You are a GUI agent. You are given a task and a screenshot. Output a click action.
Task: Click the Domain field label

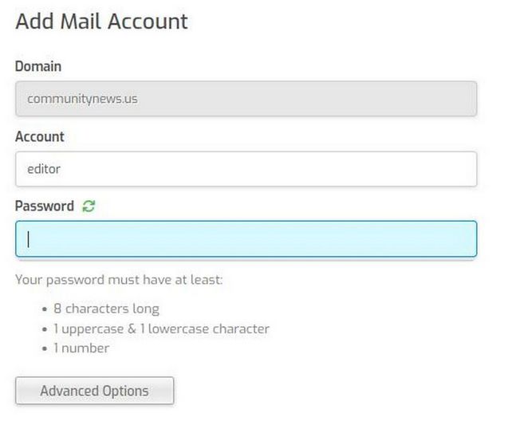pyautogui.click(x=38, y=66)
